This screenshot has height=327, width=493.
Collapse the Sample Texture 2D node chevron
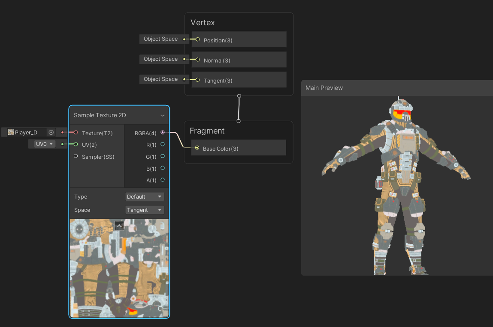163,116
